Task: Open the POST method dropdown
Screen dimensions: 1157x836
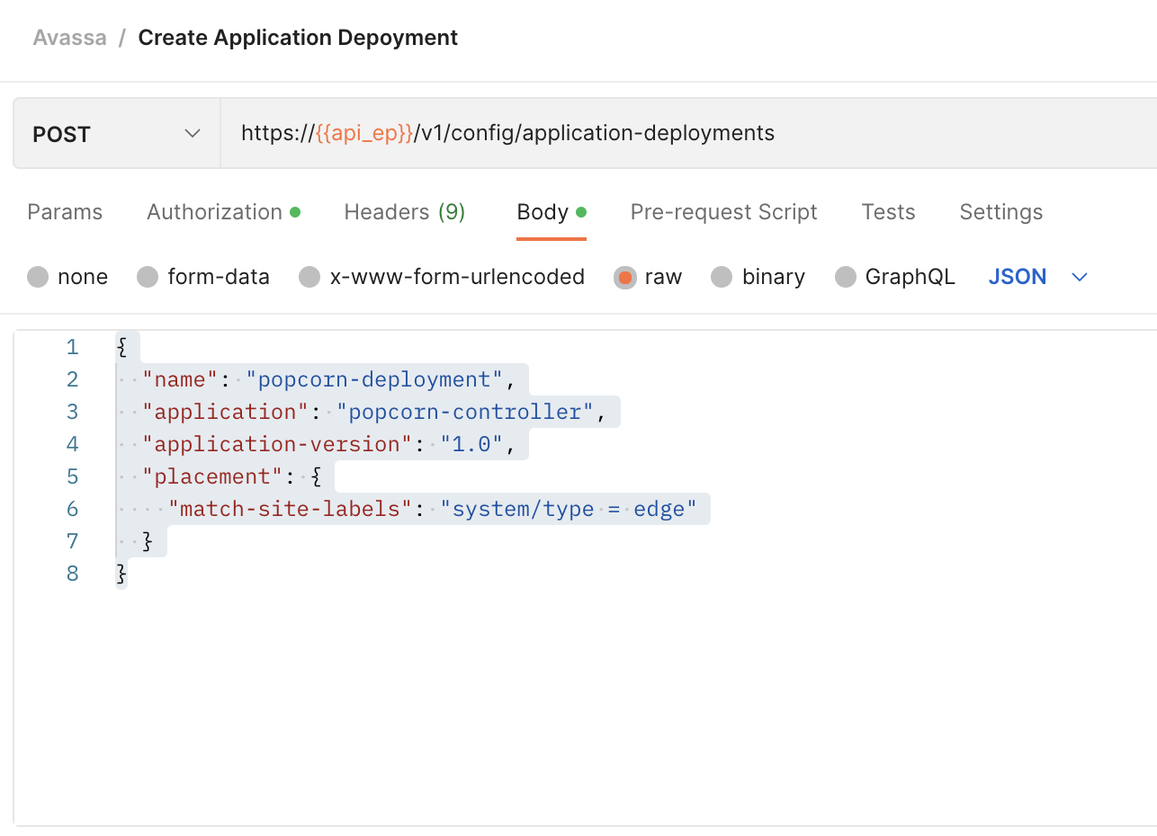Action: [x=117, y=134]
